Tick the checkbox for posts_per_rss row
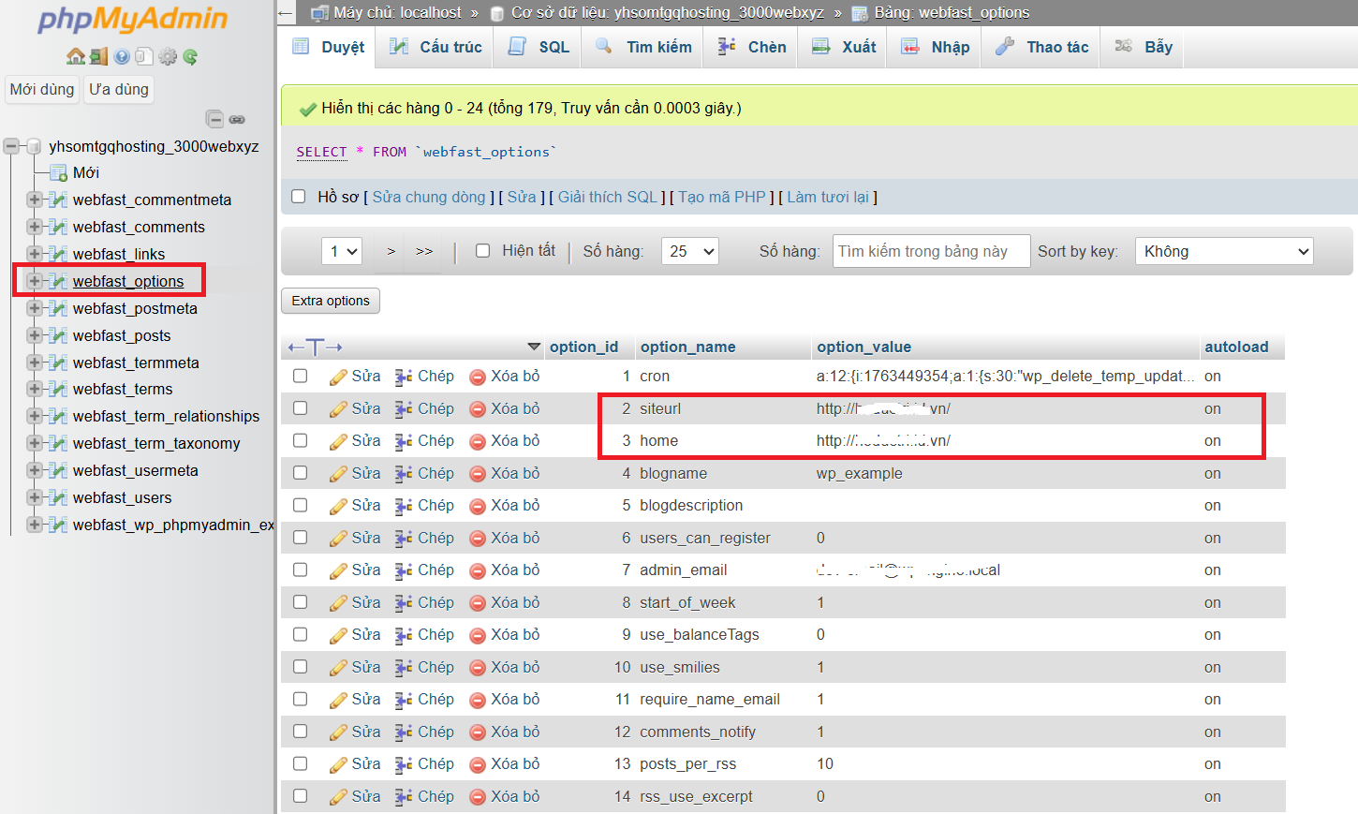 tap(300, 763)
